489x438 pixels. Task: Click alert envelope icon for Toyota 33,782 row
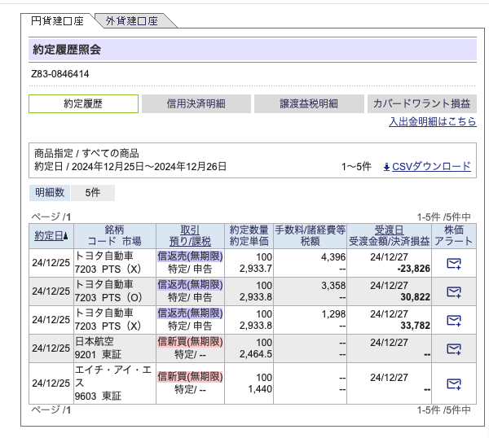click(454, 320)
